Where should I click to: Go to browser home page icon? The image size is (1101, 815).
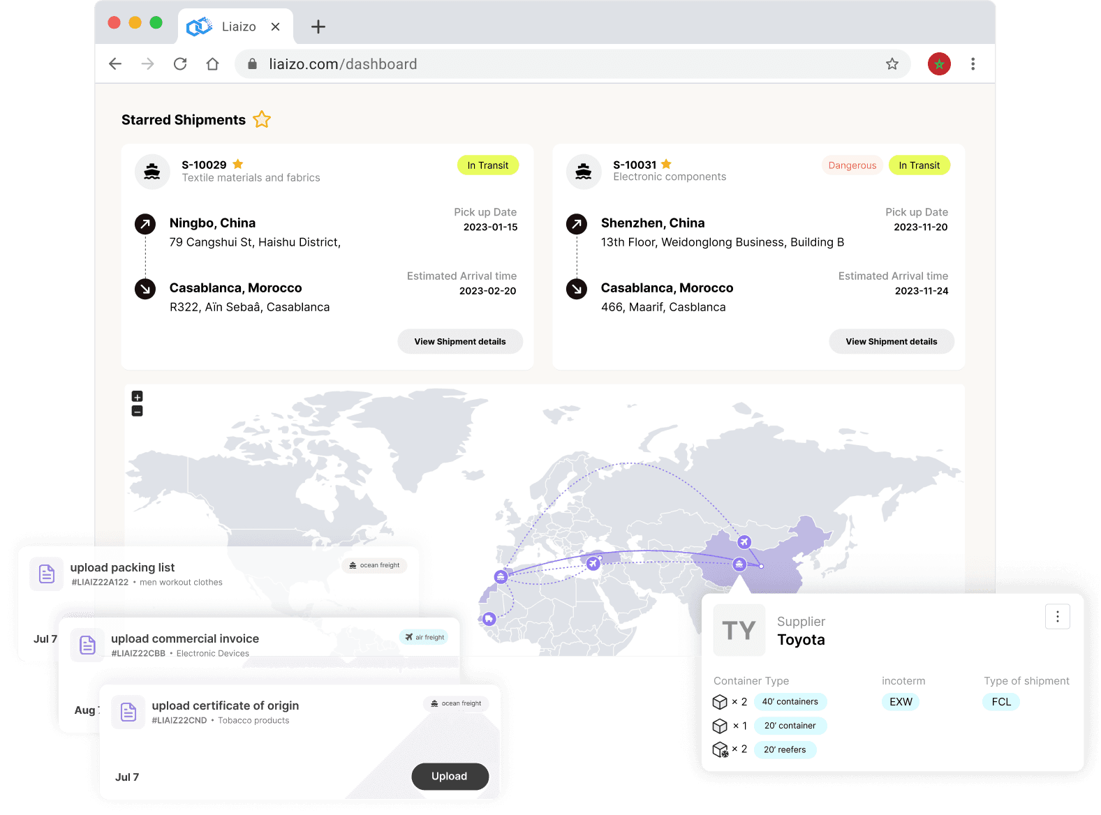coord(212,64)
